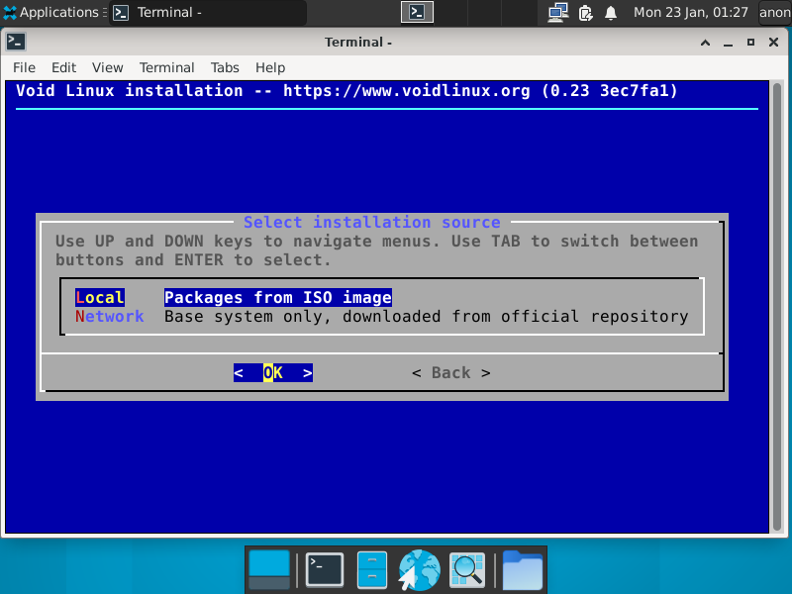Open the network connections tray icon

tap(558, 12)
